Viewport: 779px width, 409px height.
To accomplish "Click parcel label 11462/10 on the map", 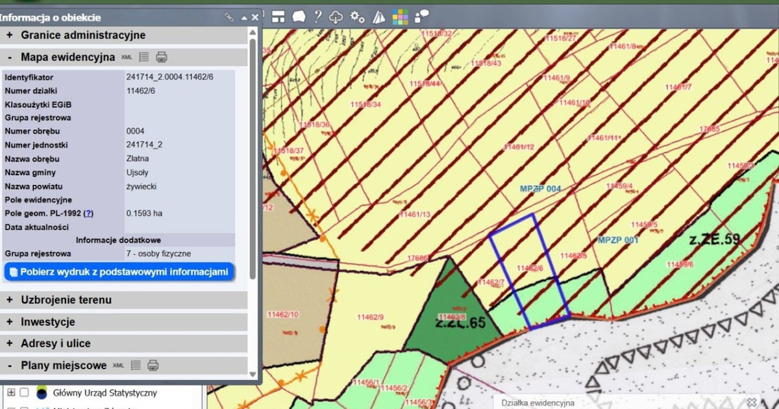I will (x=284, y=315).
